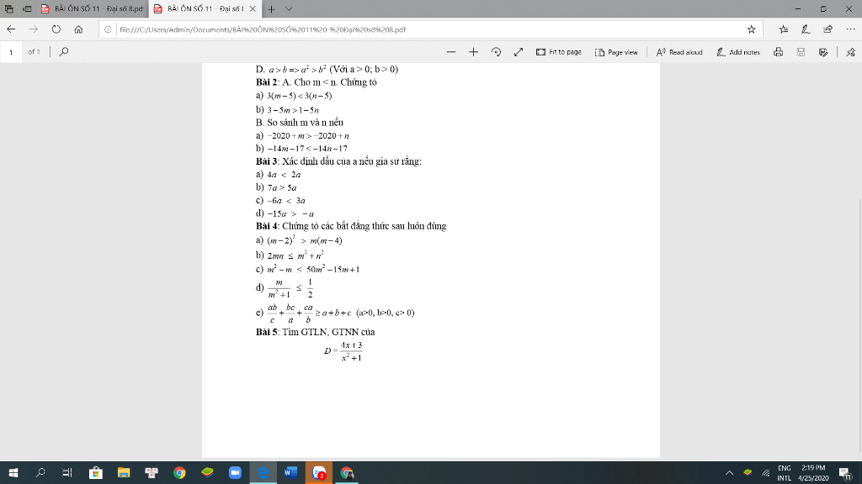Search inside the PDF
Viewport: 862px width, 484px height.
(64, 51)
